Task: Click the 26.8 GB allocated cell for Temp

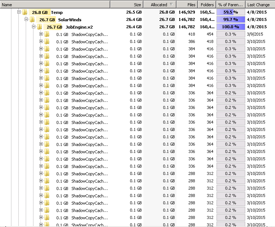Action: click(167, 12)
